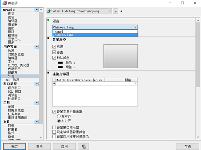Viewport: 201px width, 150px height.
Task: Collapse the Oracle category arrow
Action: tap(37, 10)
